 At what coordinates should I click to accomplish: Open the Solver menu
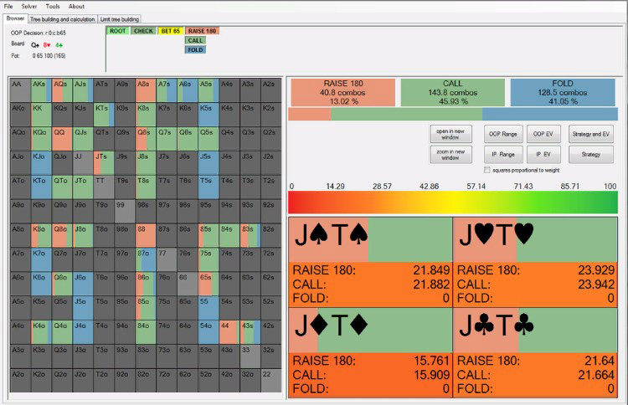29,6
